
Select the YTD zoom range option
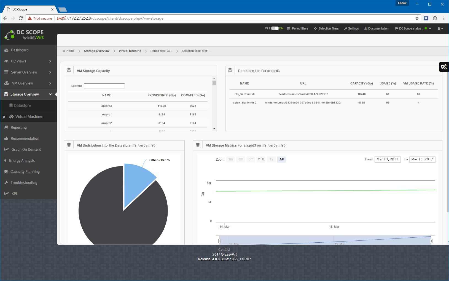(261, 159)
